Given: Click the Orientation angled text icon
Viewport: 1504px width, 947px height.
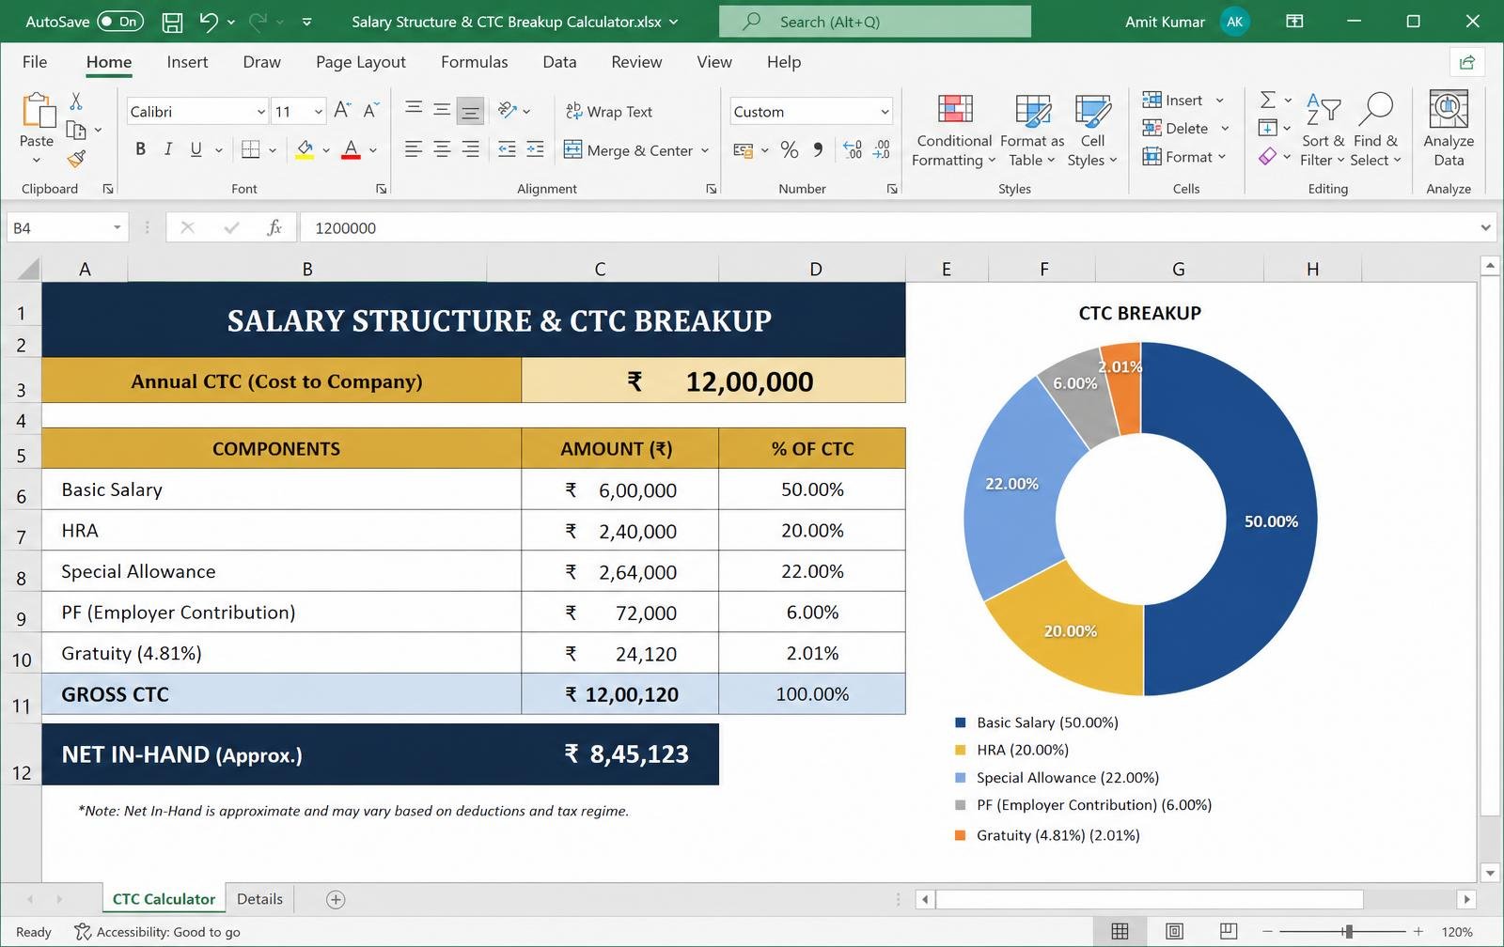Looking at the screenshot, I should click(x=508, y=111).
